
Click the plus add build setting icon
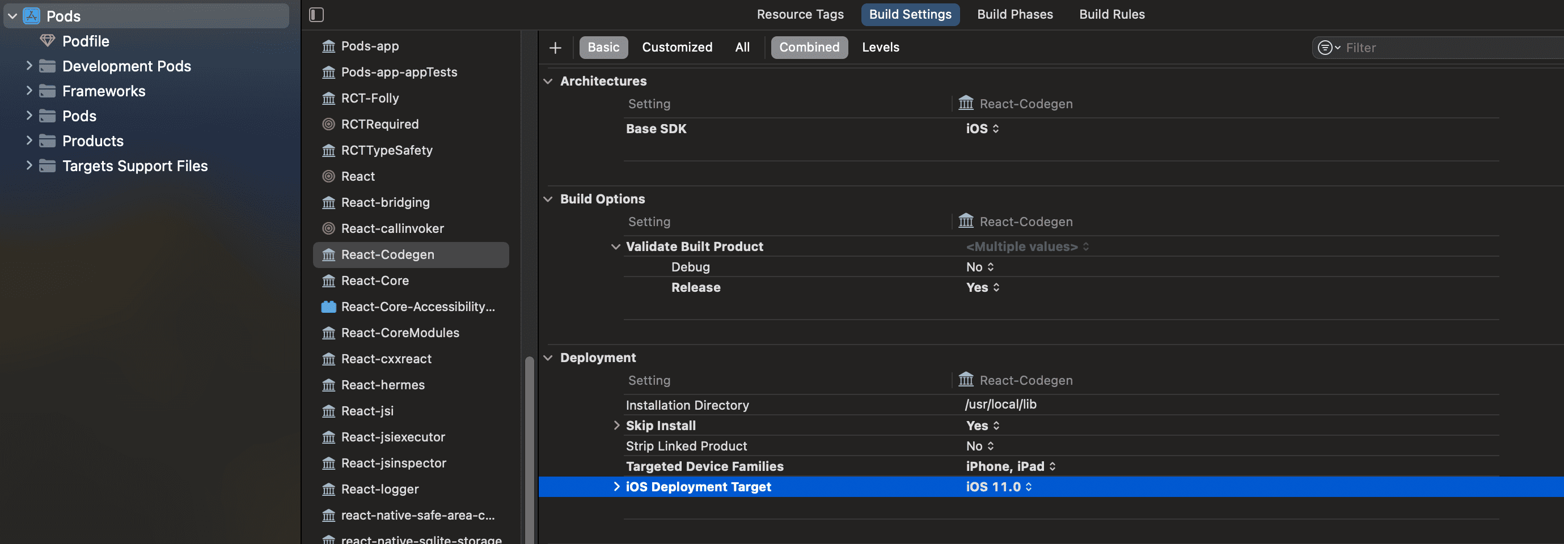tap(555, 48)
